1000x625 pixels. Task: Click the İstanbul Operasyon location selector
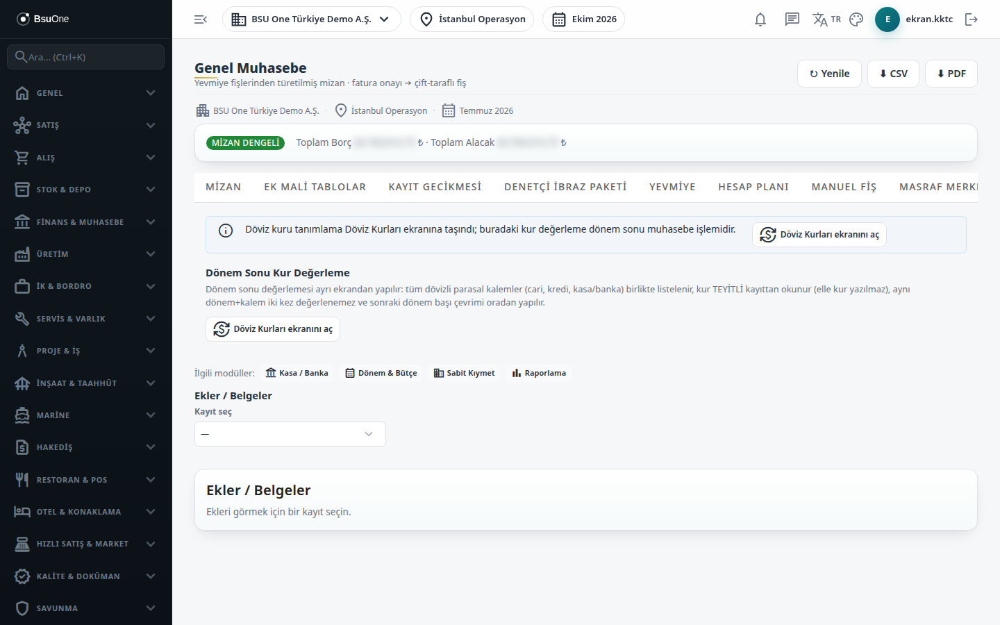coord(472,19)
